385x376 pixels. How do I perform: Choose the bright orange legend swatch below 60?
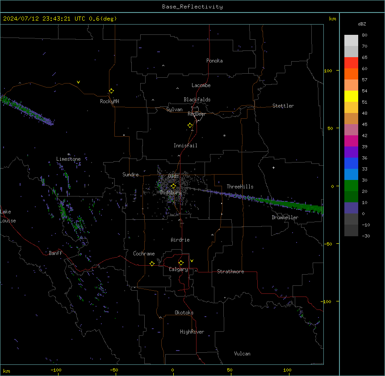[351, 74]
